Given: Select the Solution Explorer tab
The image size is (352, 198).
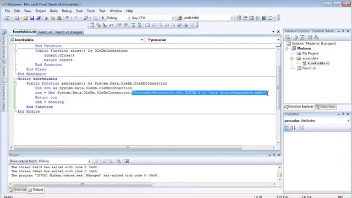Looking at the screenshot, I should pos(299,107).
